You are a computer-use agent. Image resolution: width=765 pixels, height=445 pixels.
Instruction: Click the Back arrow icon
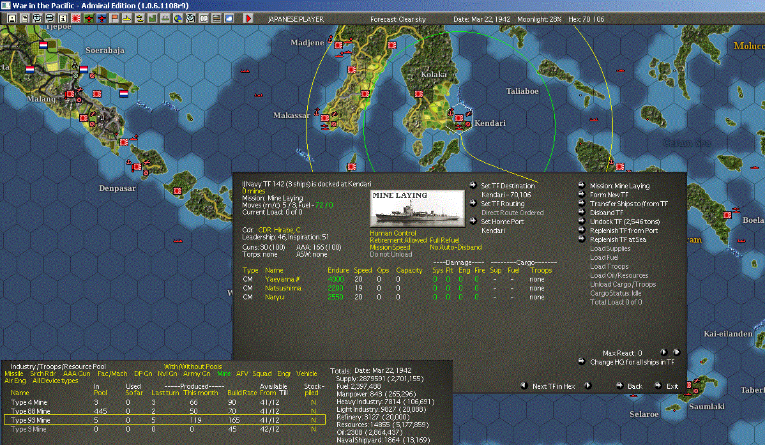click(x=619, y=386)
